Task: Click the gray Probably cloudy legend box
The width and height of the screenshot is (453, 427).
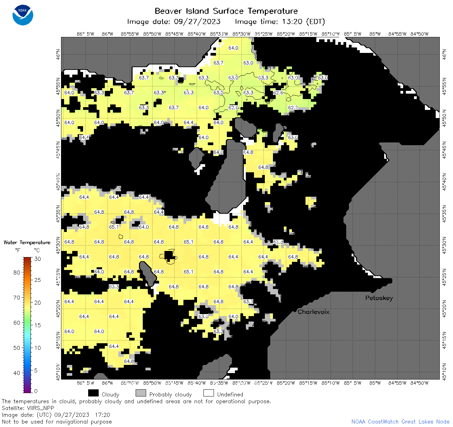Action: click(141, 393)
